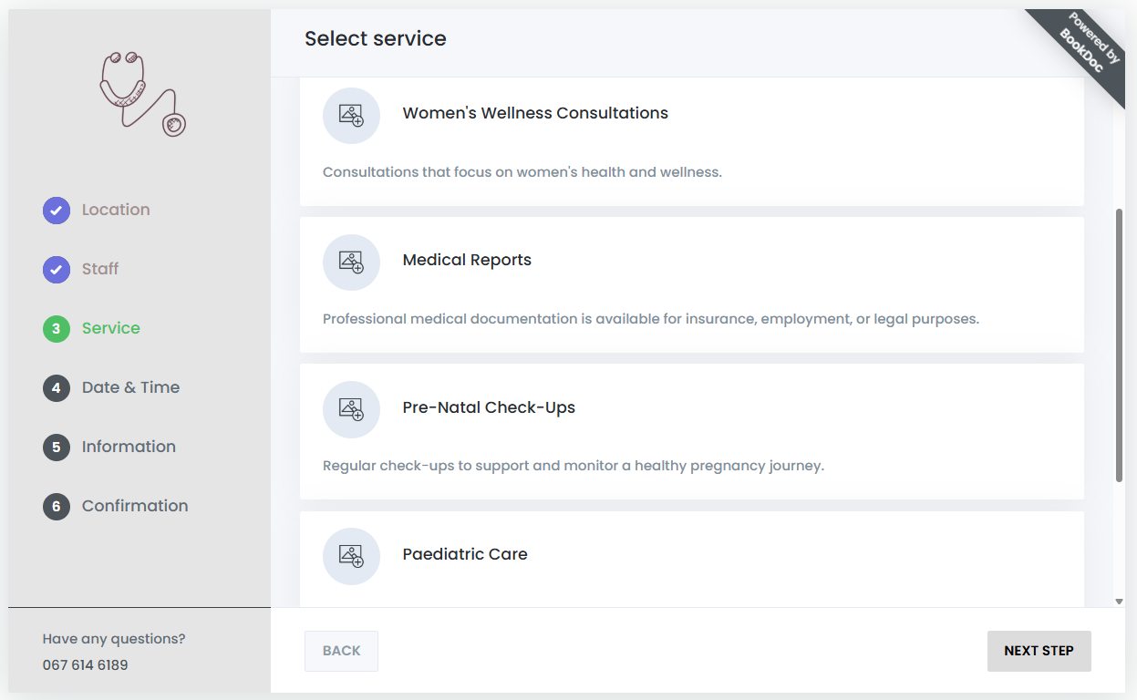
Task: Click the Pre-Natal Check-Ups image icon
Action: coord(351,409)
